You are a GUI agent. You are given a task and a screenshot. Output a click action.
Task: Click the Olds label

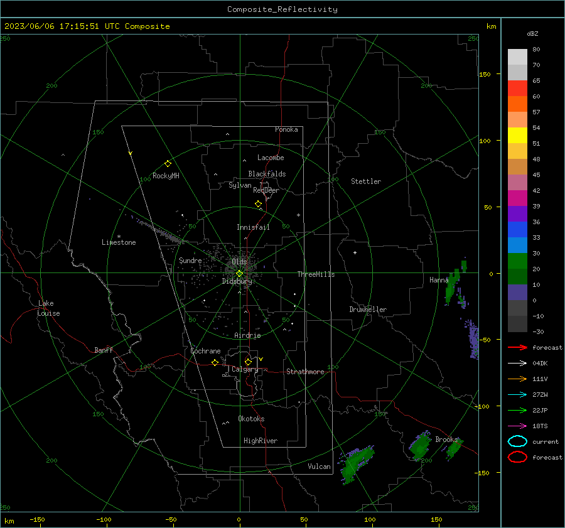239,262
